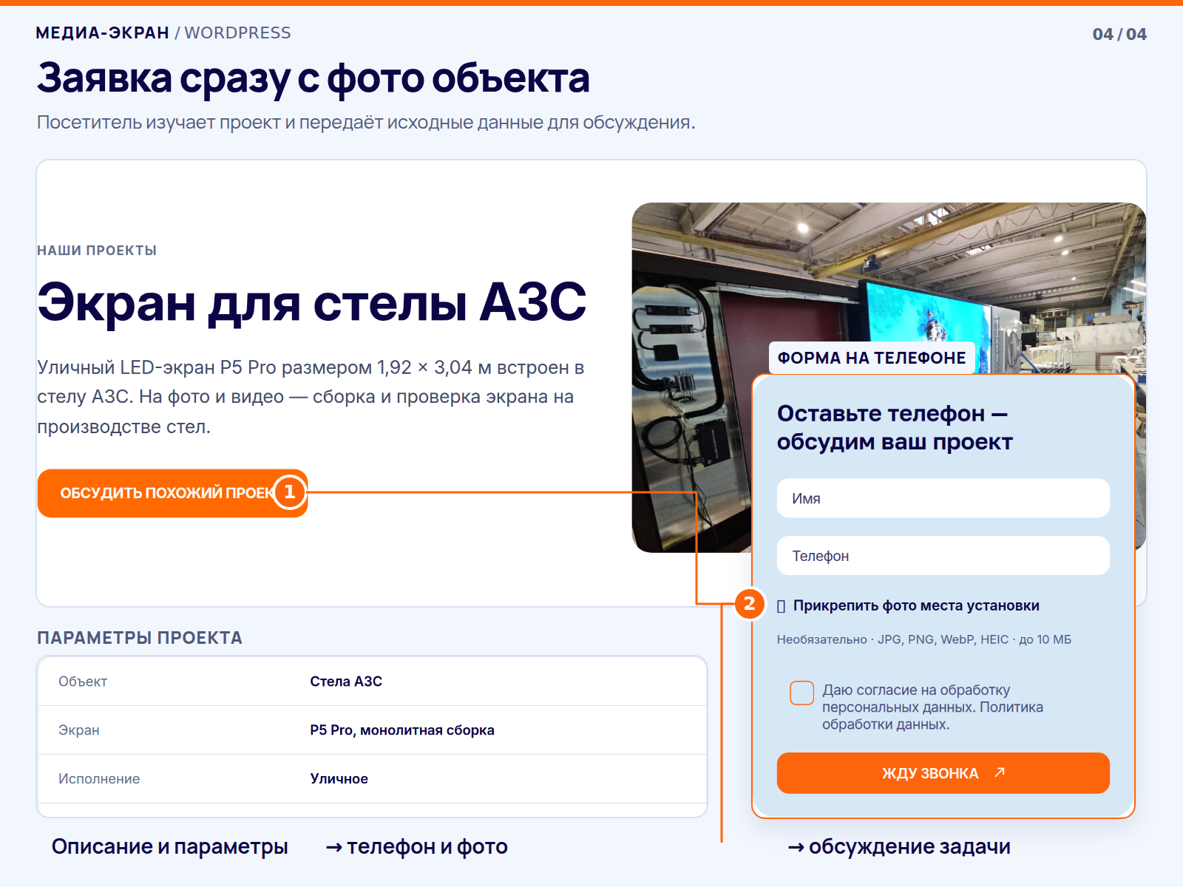Click the «Экран» label in parameters table
The image size is (1183, 887).
click(79, 730)
